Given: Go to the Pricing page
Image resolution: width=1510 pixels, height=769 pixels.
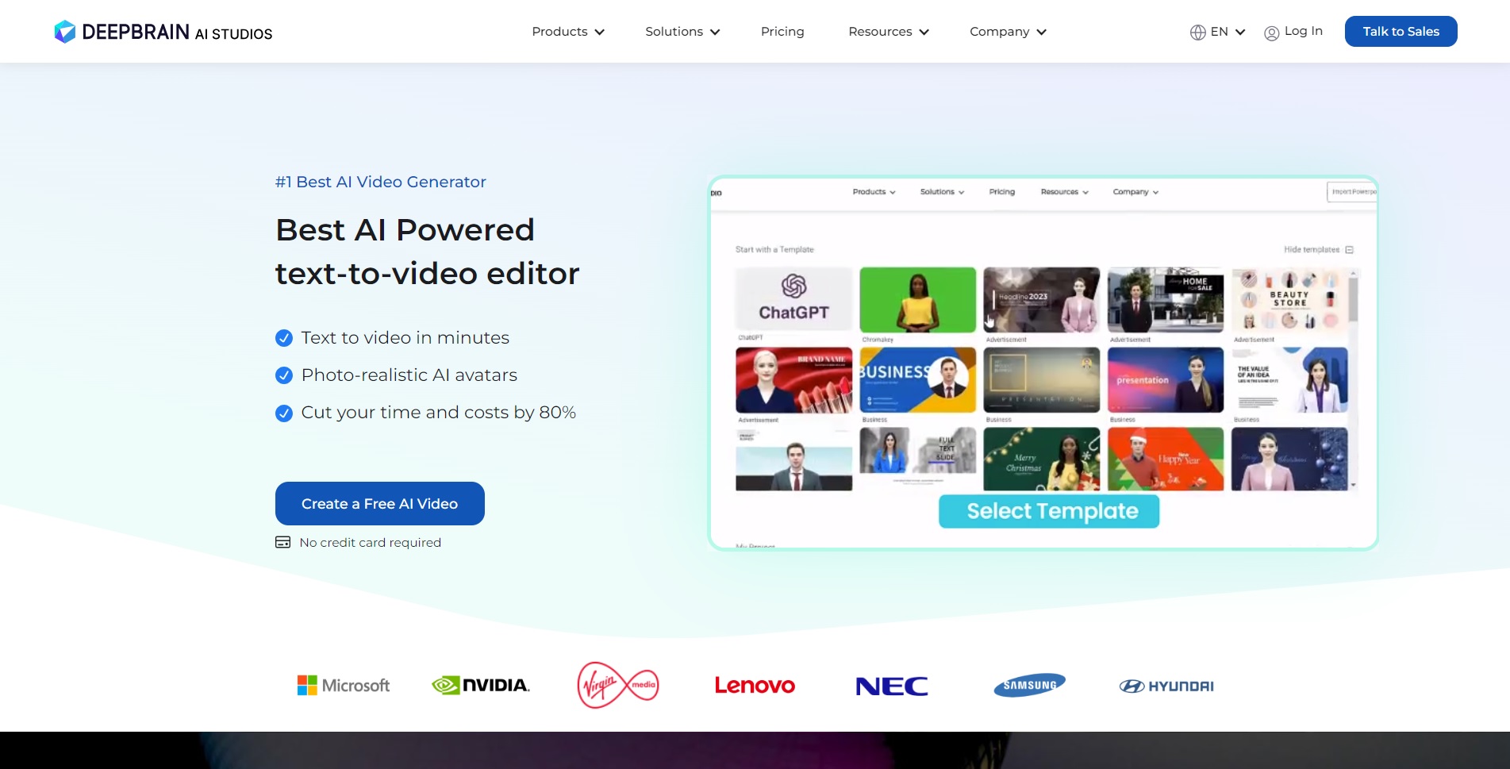Looking at the screenshot, I should [x=782, y=32].
